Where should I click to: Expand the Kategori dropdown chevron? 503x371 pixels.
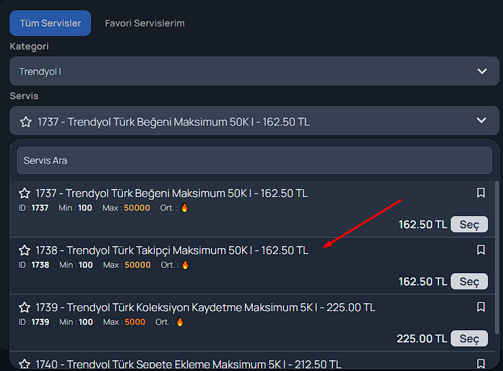[482, 71]
